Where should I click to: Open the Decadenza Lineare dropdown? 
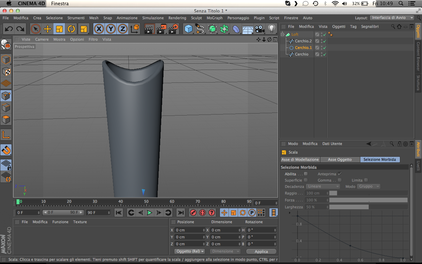(323, 186)
